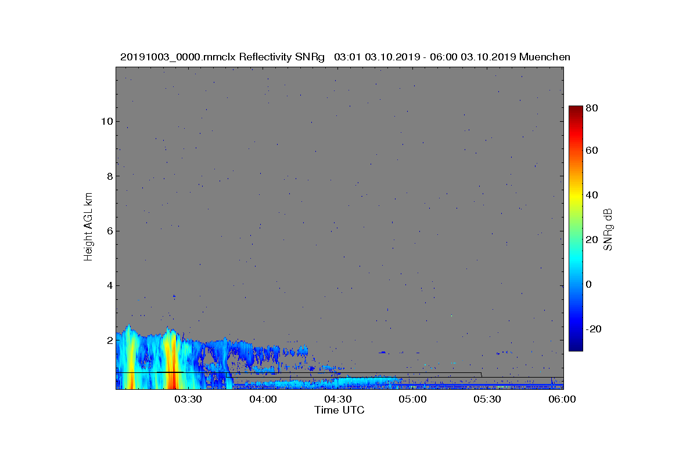Click the dark red top of the colorbar
The width and height of the screenshot is (697, 464).
[x=576, y=110]
